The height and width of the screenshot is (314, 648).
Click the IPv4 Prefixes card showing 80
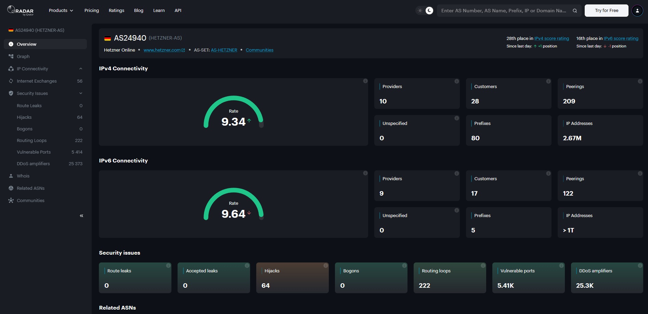[x=508, y=130]
